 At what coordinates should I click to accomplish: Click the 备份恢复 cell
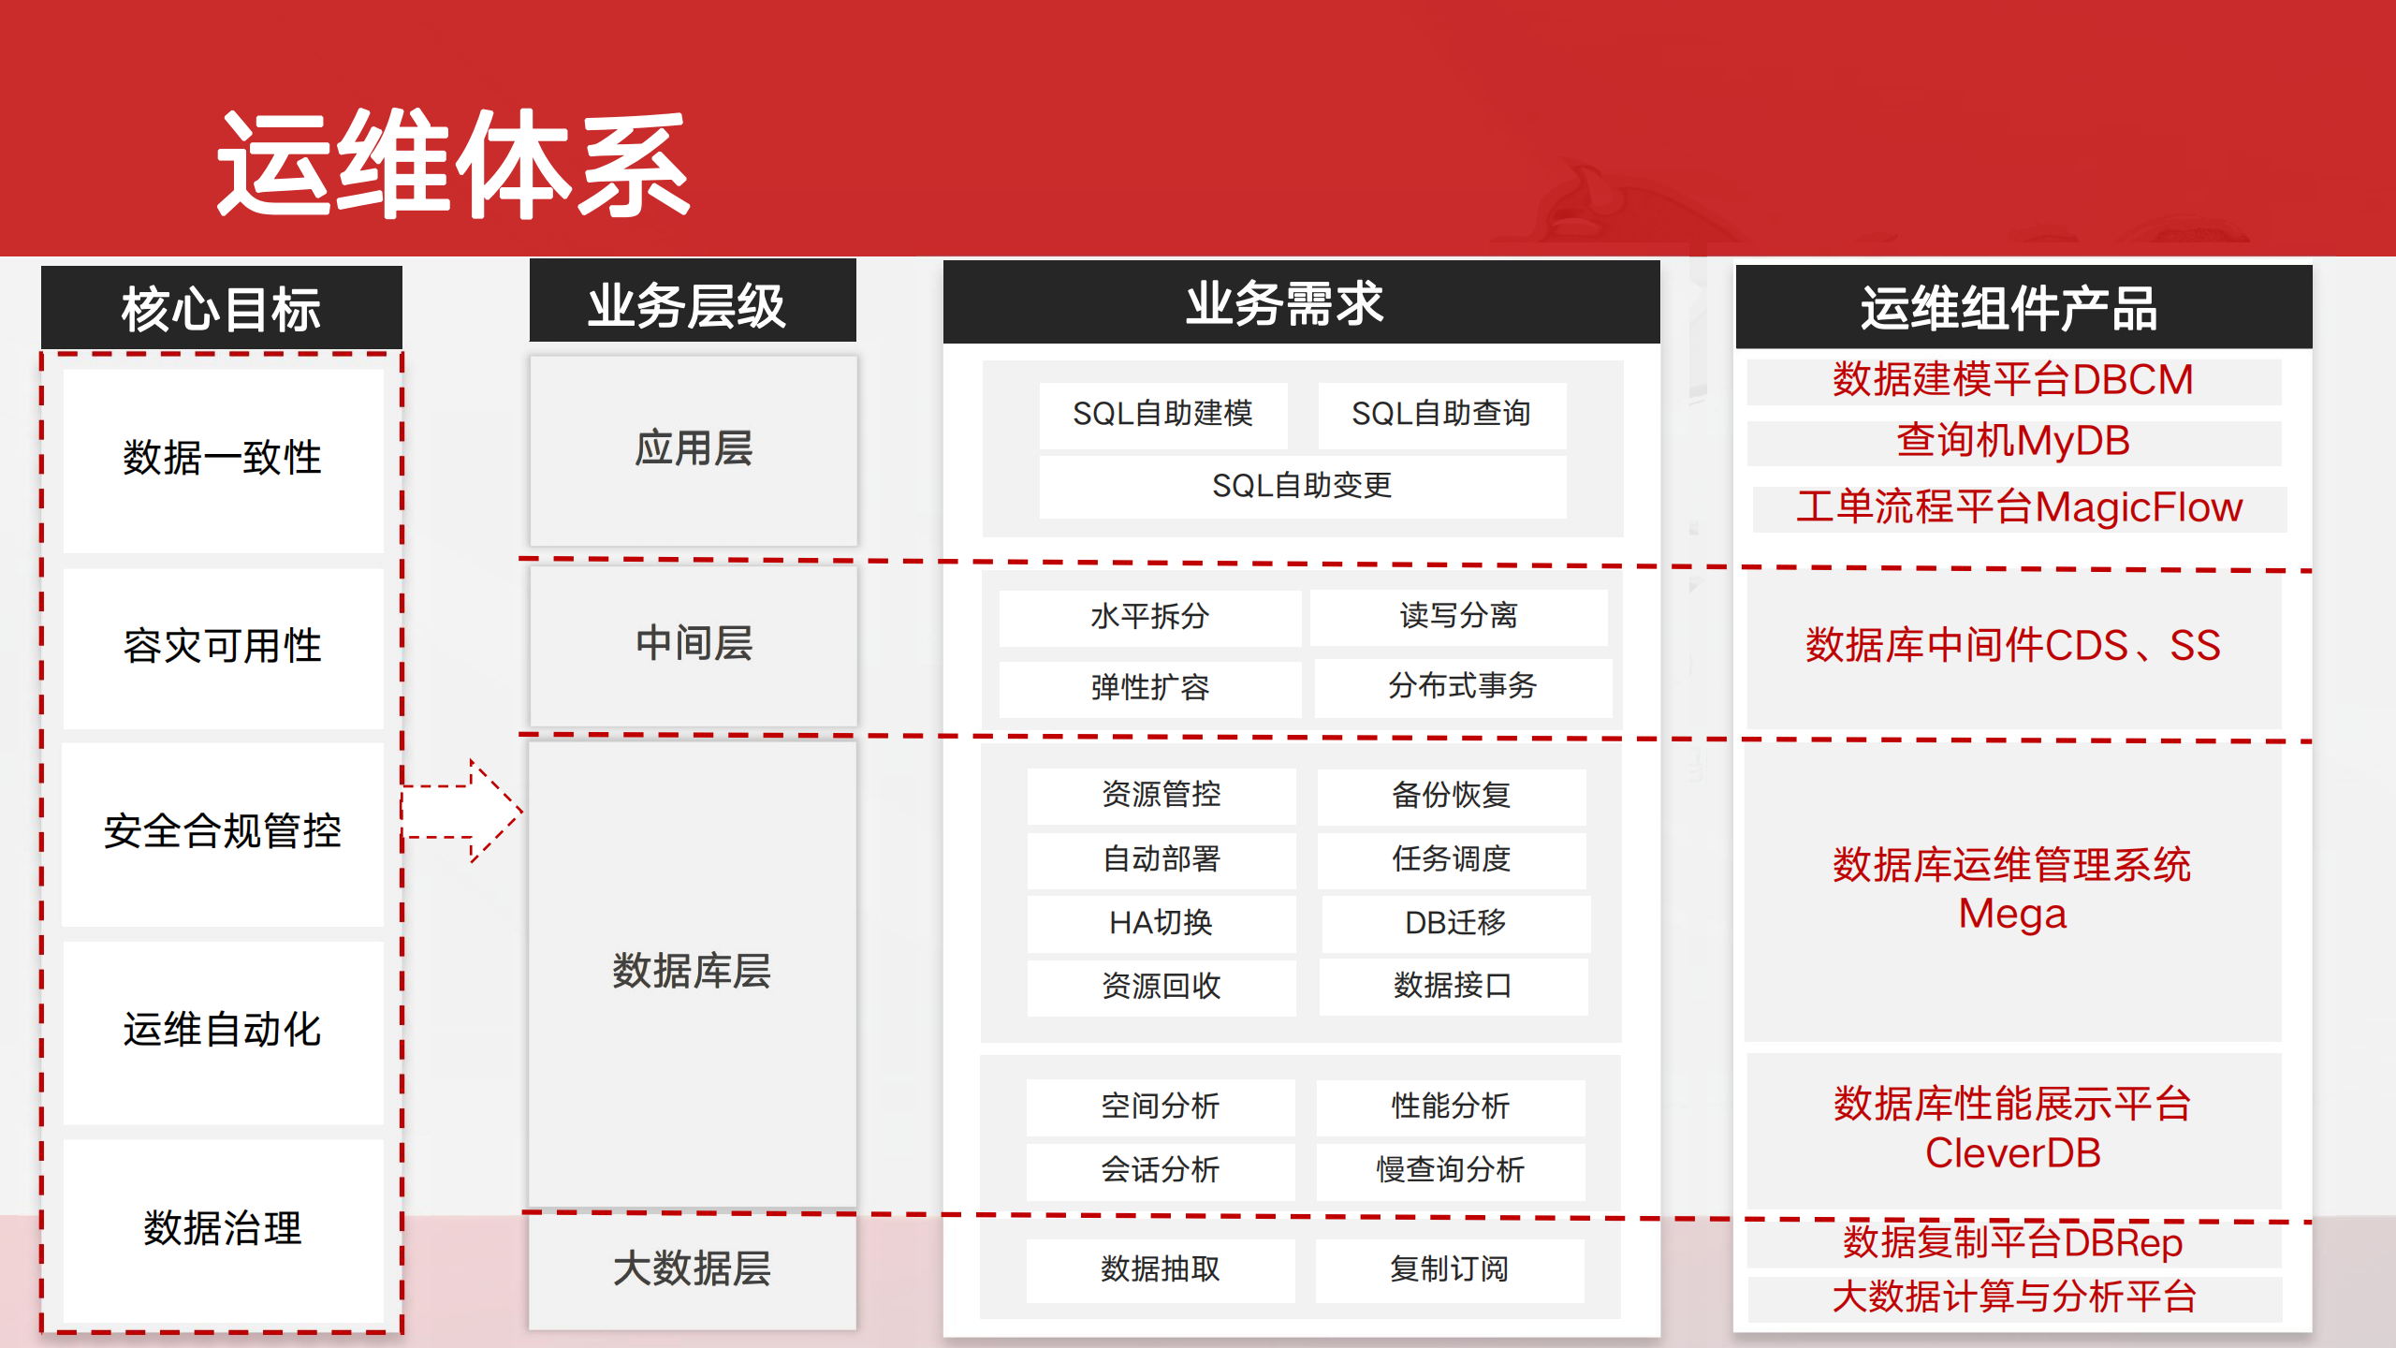click(x=1452, y=797)
